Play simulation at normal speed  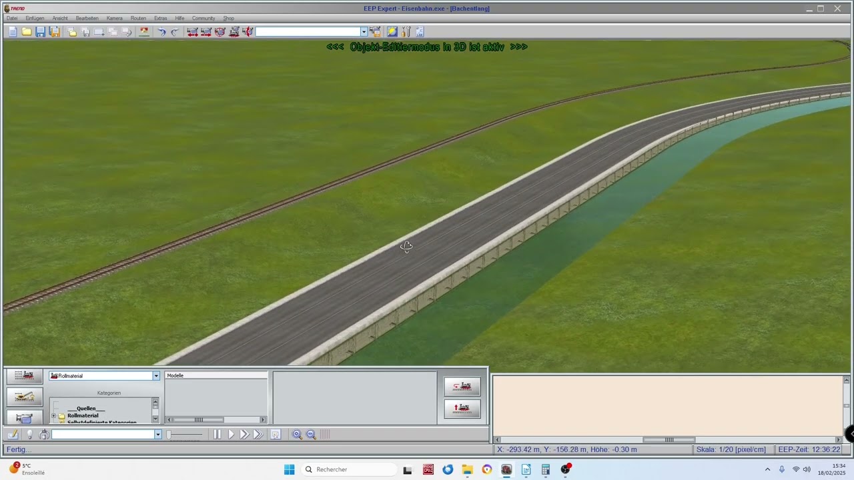232,434
